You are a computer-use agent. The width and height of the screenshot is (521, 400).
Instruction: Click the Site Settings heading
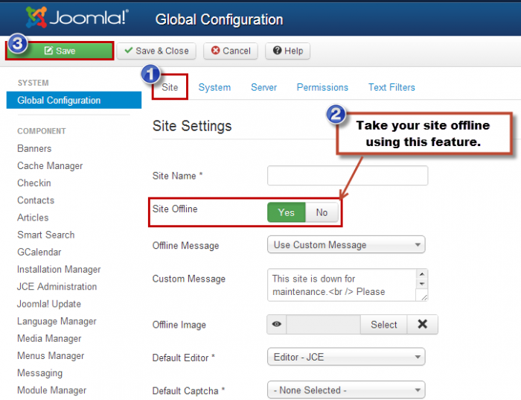[192, 127]
